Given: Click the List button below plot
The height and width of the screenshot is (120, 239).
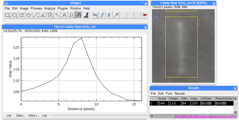Looking at the screenshot, I should pos(9,115).
